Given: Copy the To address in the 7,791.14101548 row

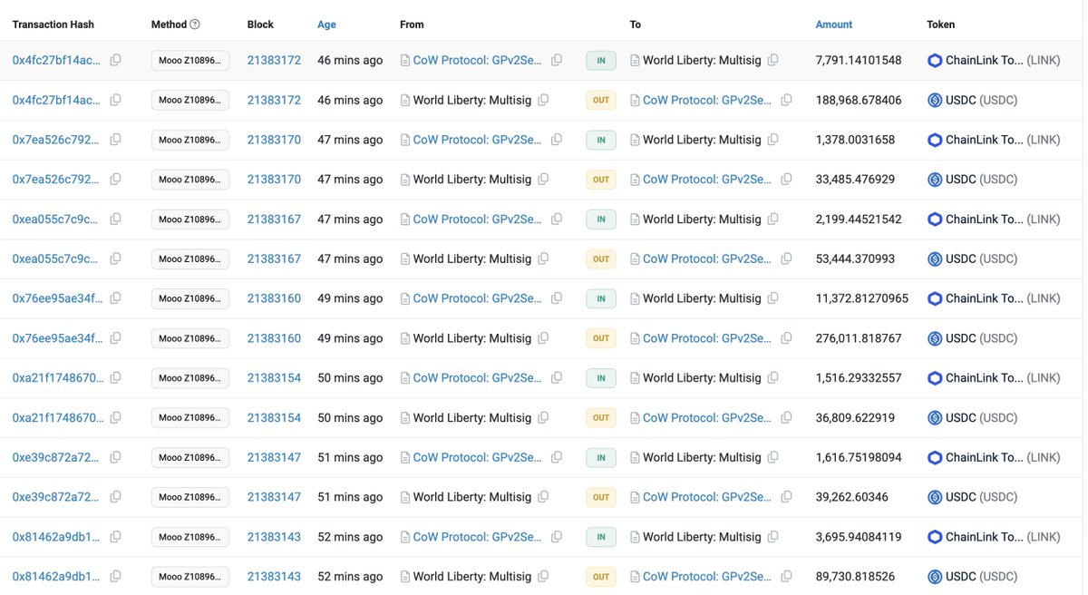Looking at the screenshot, I should click(772, 60).
